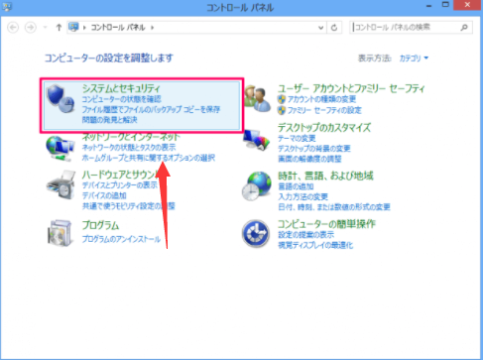Click 画面の解像度の調整 link
The width and height of the screenshot is (483, 360).
point(309,159)
